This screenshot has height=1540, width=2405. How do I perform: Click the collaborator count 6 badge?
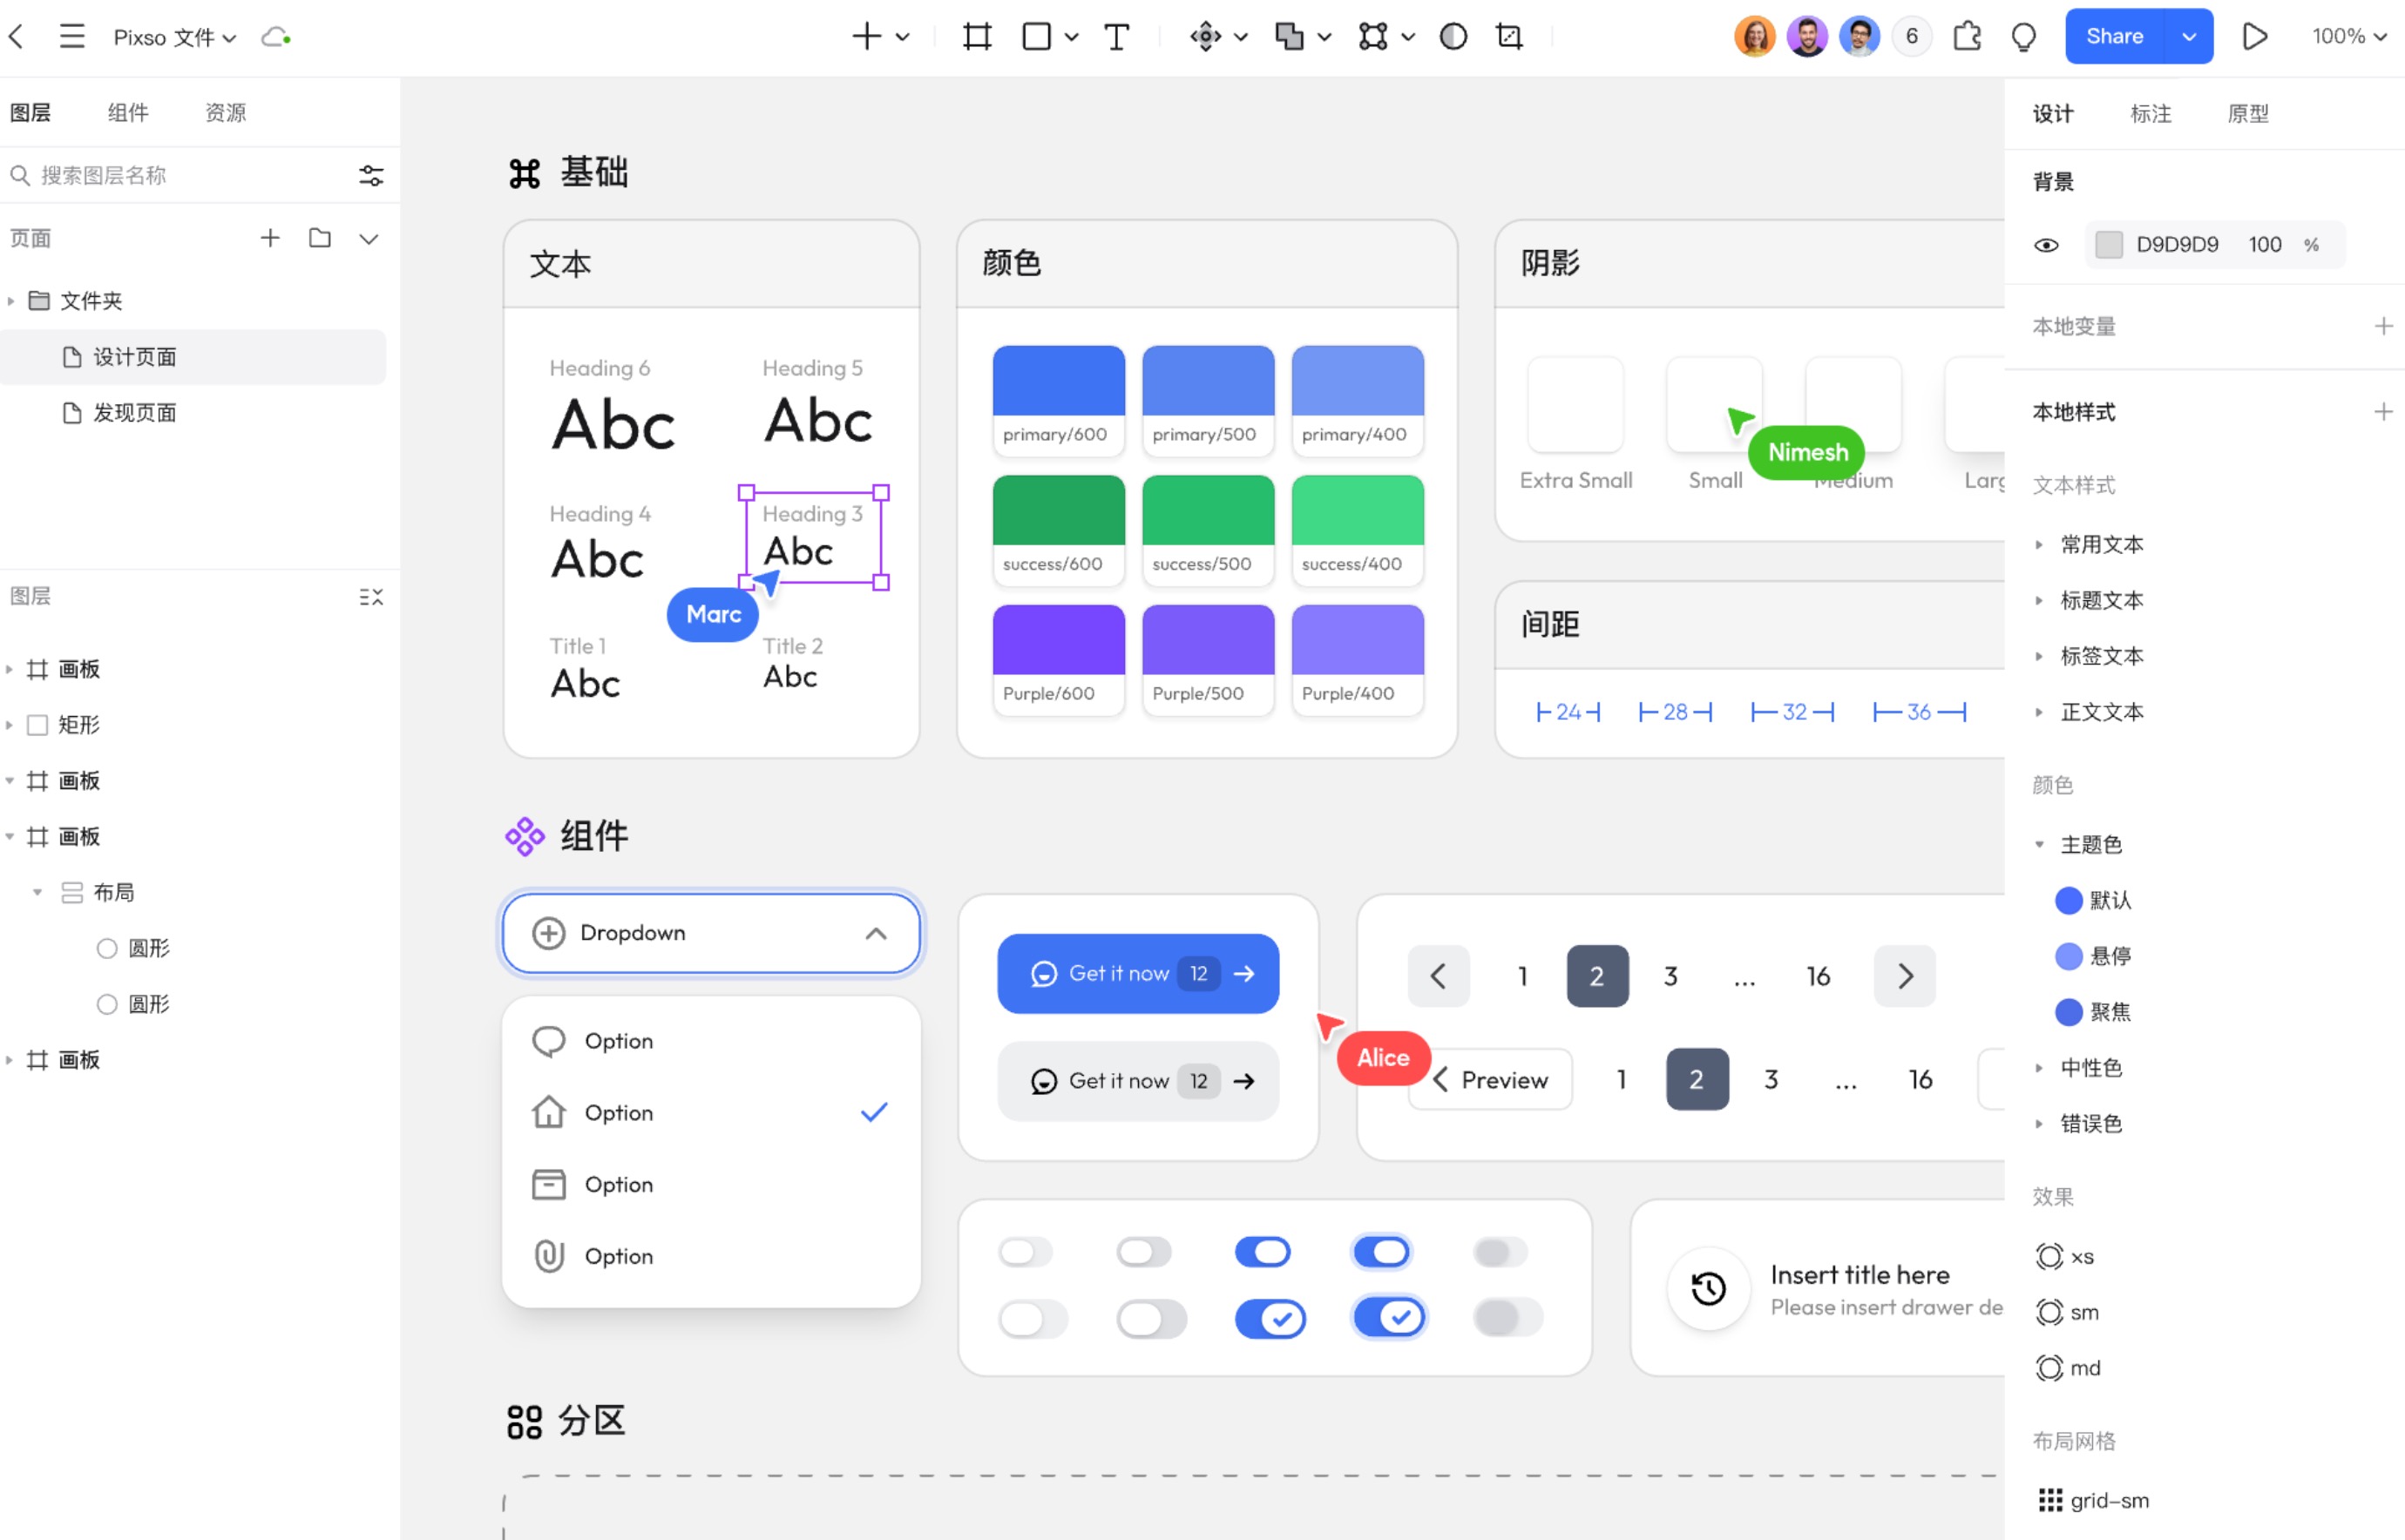click(1912, 37)
